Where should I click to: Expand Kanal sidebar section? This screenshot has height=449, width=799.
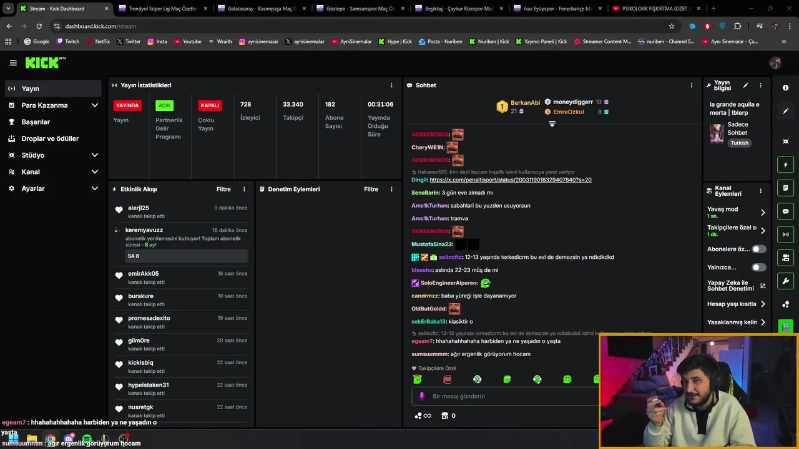53,171
